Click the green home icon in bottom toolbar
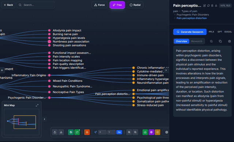Viewport: 234px width, 142px height. (145, 132)
